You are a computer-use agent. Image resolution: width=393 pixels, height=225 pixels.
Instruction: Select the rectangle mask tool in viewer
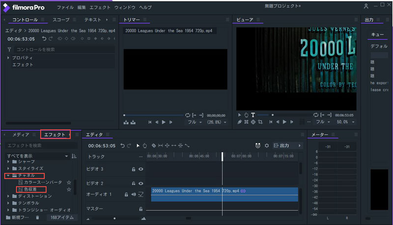[247, 122]
